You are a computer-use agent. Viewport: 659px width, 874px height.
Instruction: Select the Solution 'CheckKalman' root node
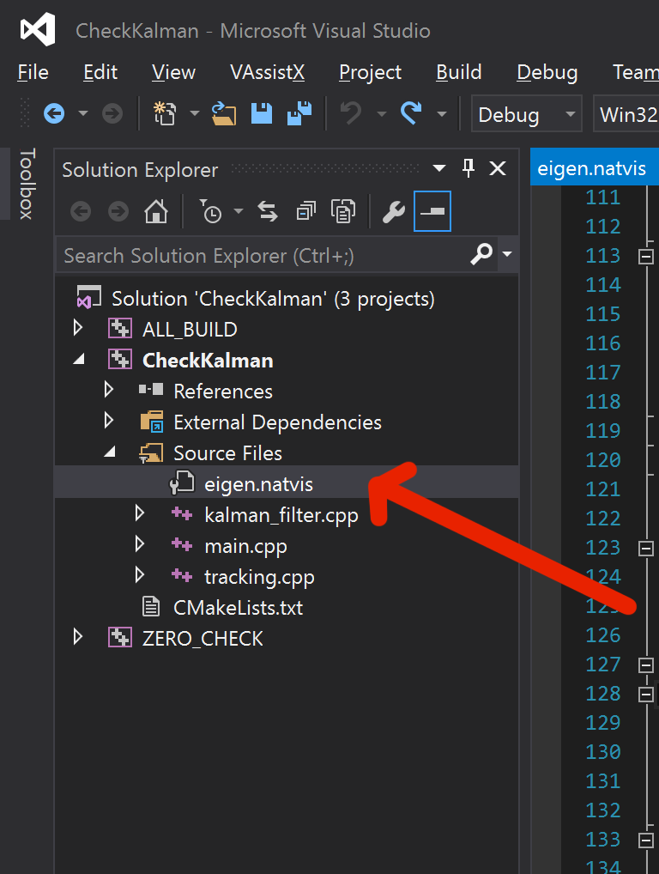click(x=273, y=300)
